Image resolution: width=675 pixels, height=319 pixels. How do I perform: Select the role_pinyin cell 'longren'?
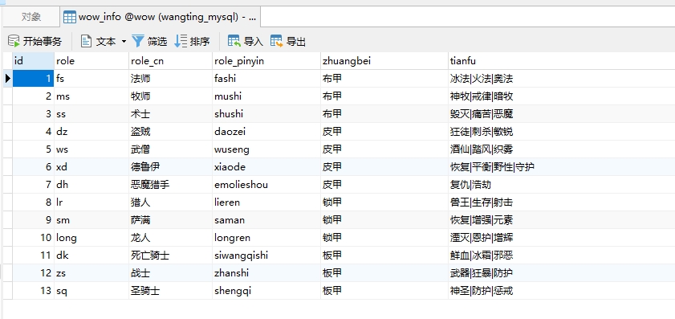click(x=266, y=238)
